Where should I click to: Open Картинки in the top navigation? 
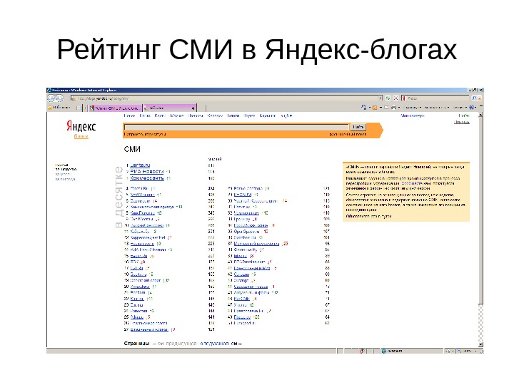[268, 115]
